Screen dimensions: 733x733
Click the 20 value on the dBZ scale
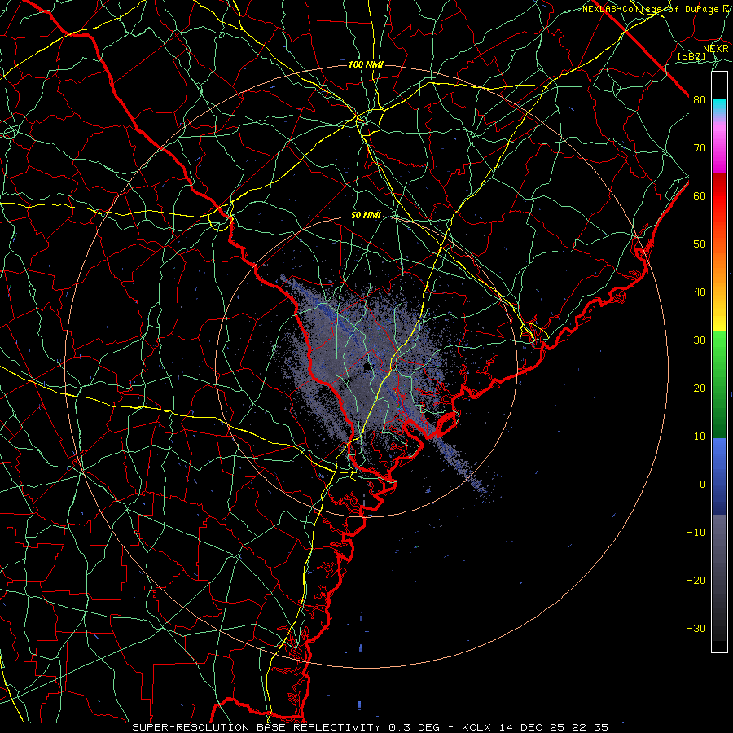[700, 388]
